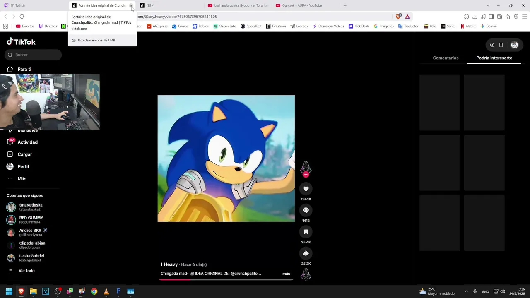Screen dimensions: 530x298
Task: Open the coins icon in TikTok's top-right pill
Action: point(492,45)
